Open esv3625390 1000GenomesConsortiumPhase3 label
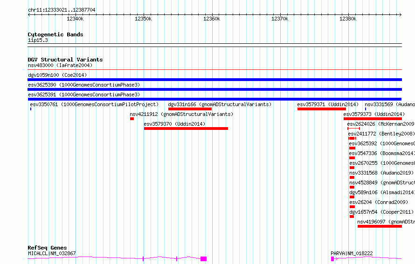Image resolution: width=415 pixels, height=264 pixels. coord(84,85)
